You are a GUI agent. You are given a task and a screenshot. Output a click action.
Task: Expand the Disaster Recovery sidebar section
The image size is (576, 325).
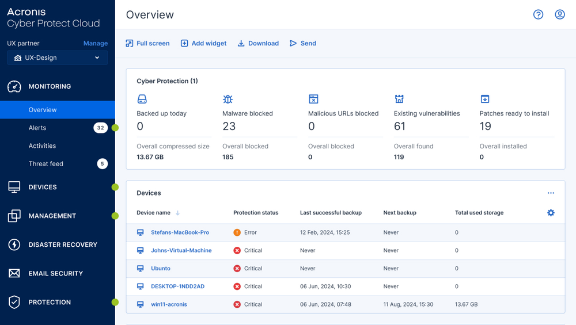[x=62, y=244]
